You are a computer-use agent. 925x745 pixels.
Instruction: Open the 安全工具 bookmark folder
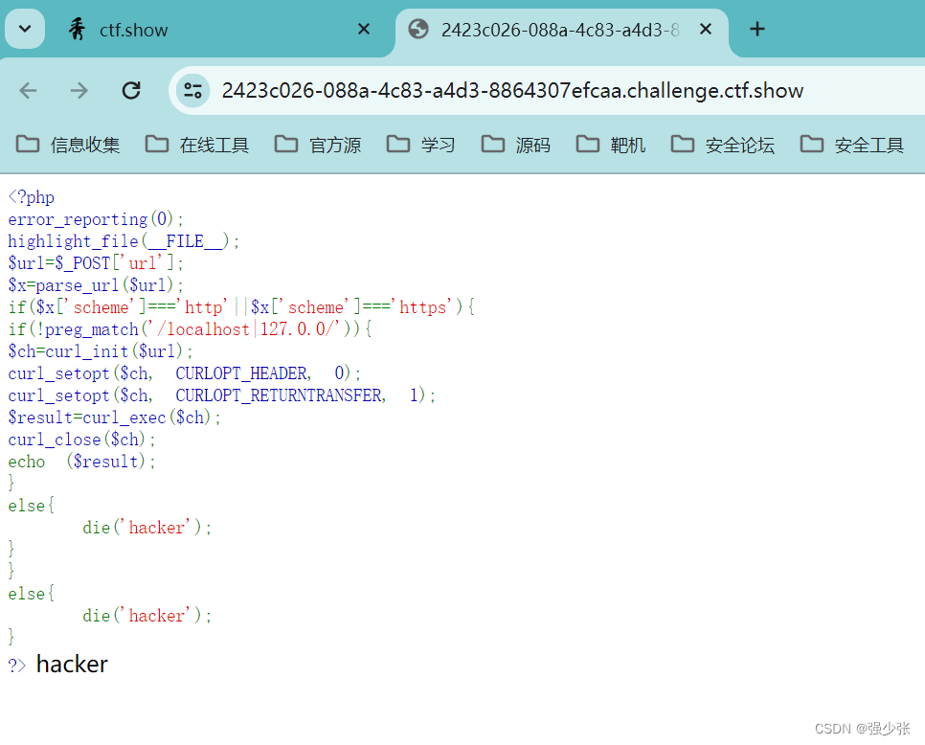852,145
